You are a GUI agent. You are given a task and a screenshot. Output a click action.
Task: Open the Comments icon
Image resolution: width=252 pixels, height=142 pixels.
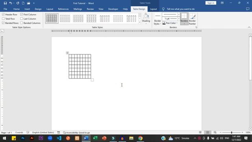coord(248,9)
